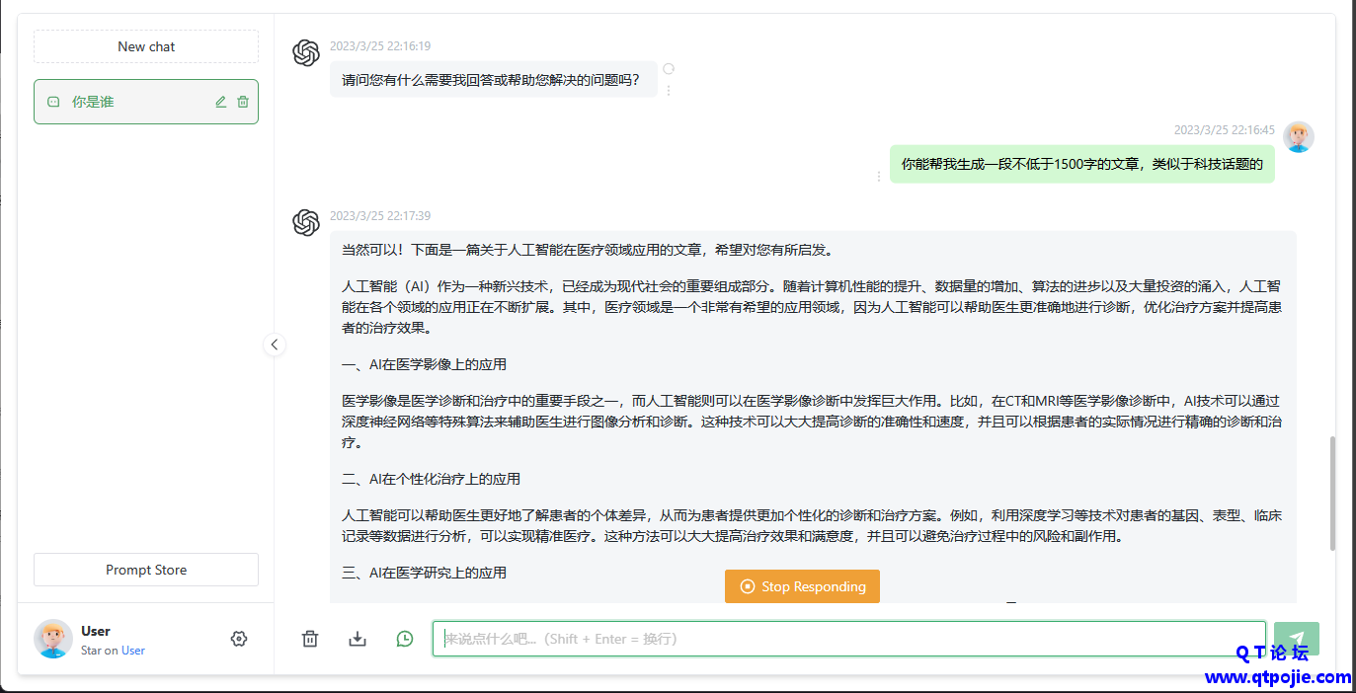Open settings with the gear icon
Image resolution: width=1356 pixels, height=693 pixels.
tap(238, 639)
